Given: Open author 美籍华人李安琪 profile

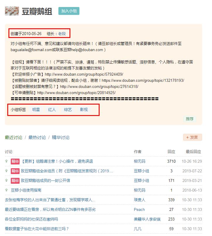Looking at the screenshot, I should click(147, 219).
